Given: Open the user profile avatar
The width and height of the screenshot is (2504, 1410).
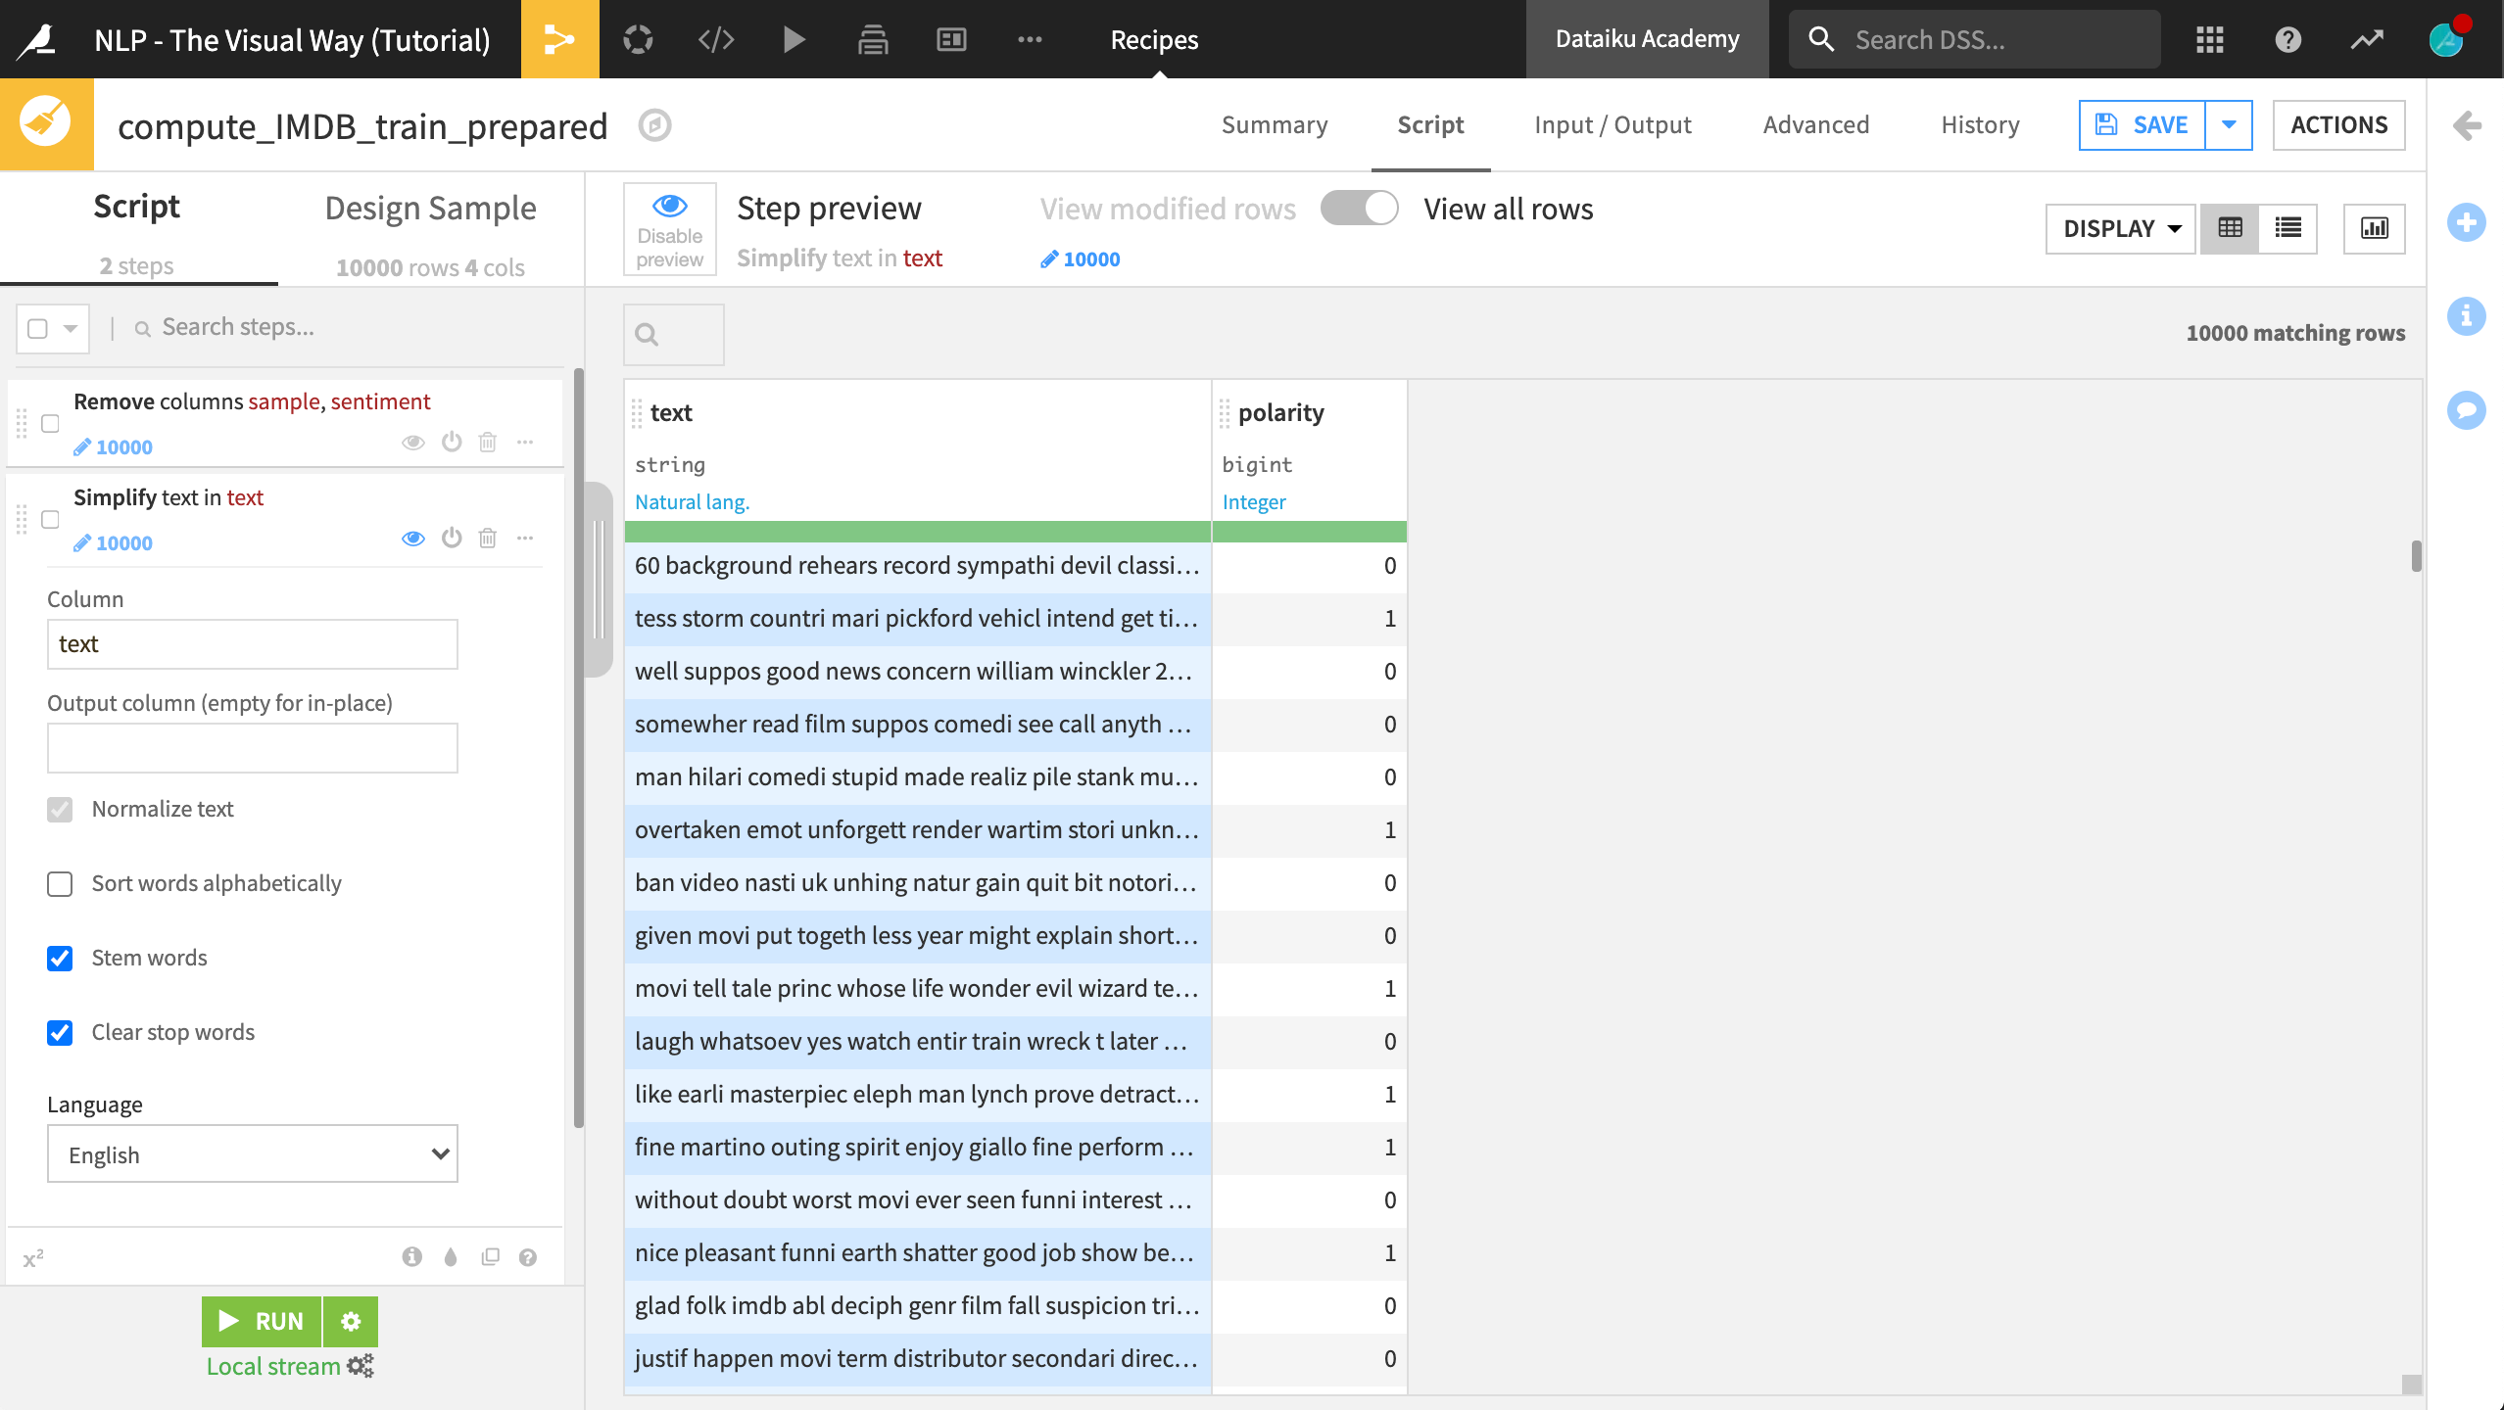Looking at the screenshot, I should pos(2446,39).
